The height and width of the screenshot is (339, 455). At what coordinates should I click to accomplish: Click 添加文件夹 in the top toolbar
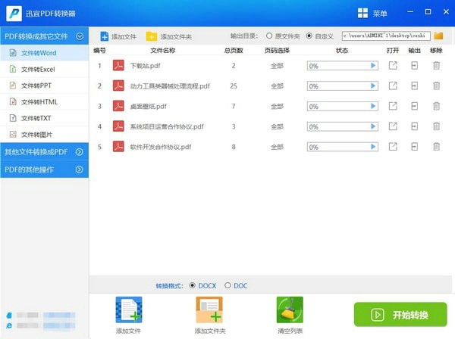[x=169, y=36]
